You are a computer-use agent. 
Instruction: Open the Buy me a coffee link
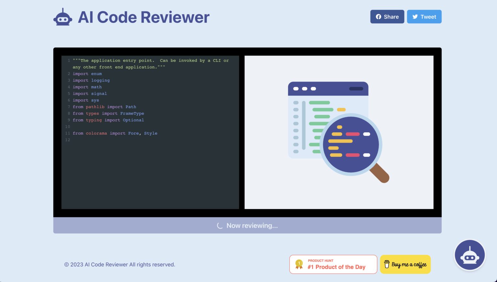click(405, 264)
